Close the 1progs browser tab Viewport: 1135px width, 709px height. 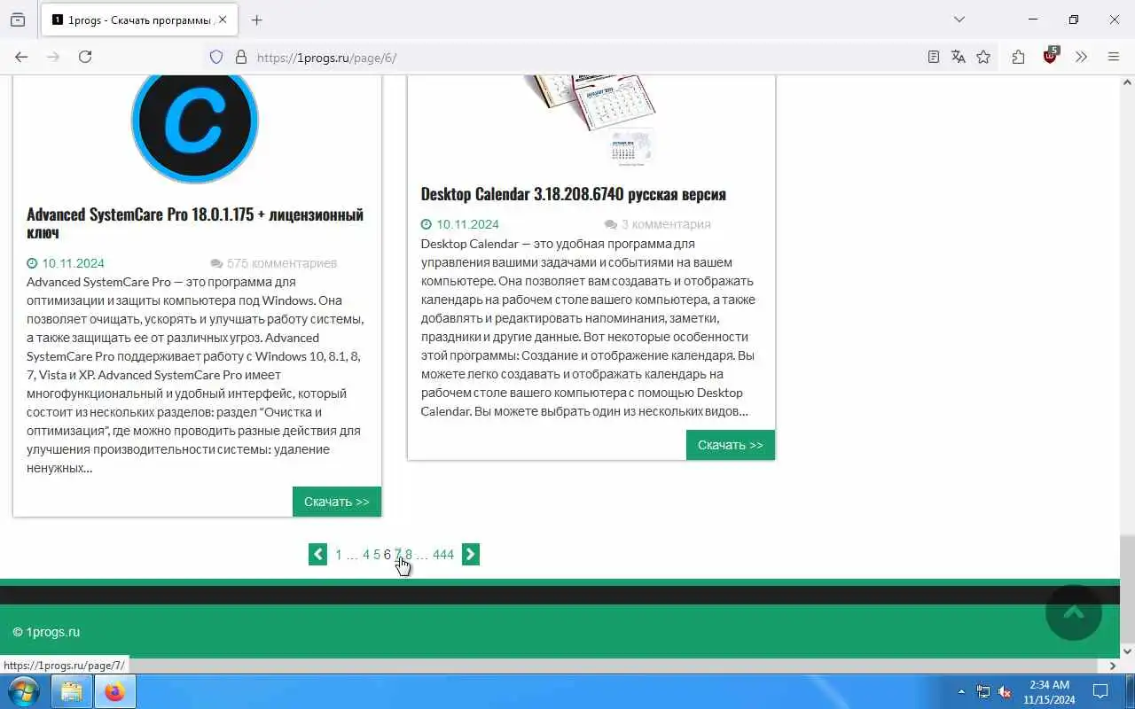point(223,19)
